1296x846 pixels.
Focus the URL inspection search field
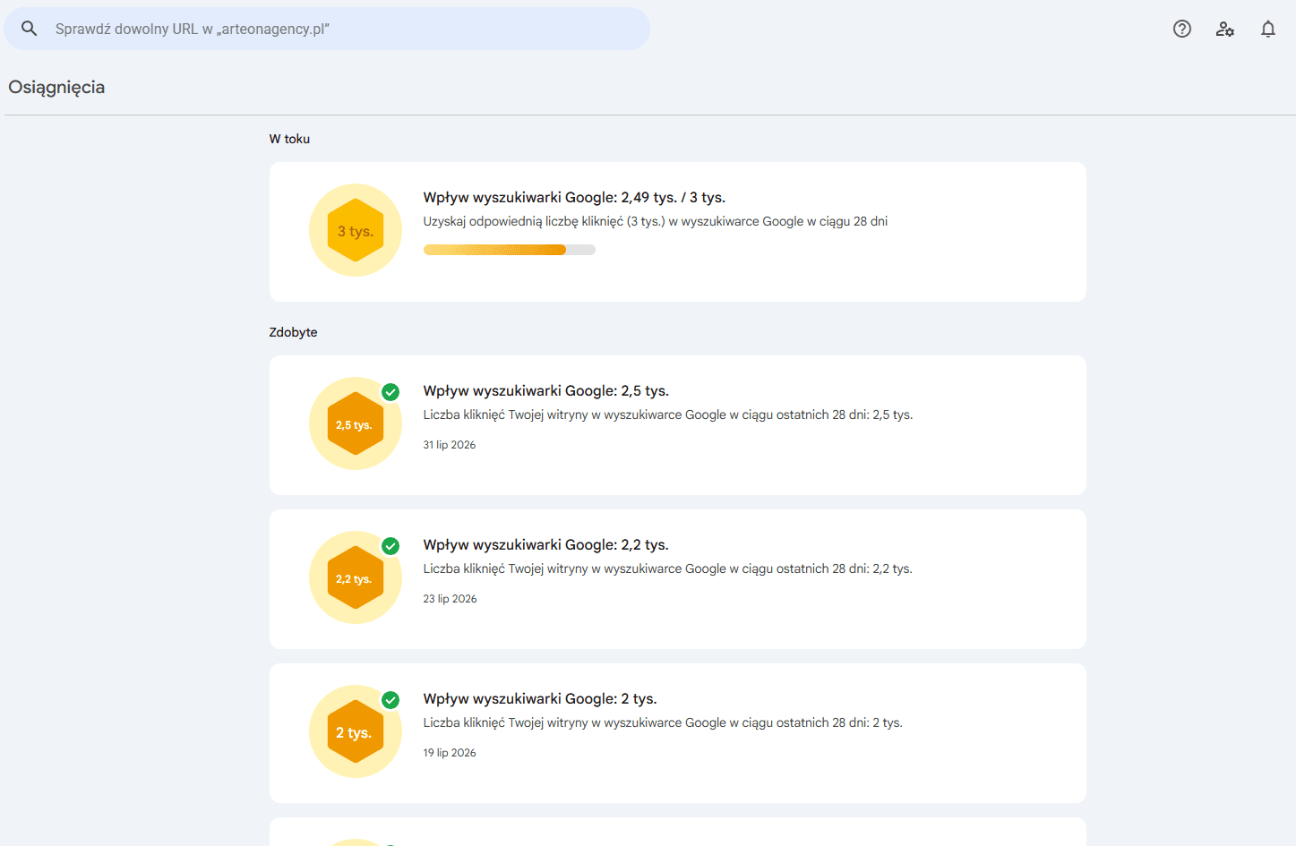pos(327,29)
